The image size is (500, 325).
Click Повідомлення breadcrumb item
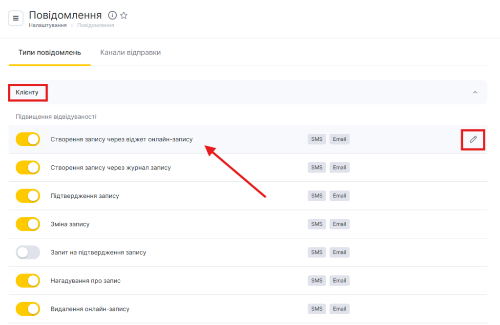tap(95, 25)
